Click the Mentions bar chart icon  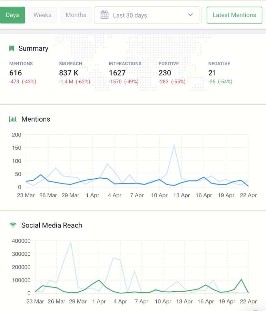click(x=13, y=119)
